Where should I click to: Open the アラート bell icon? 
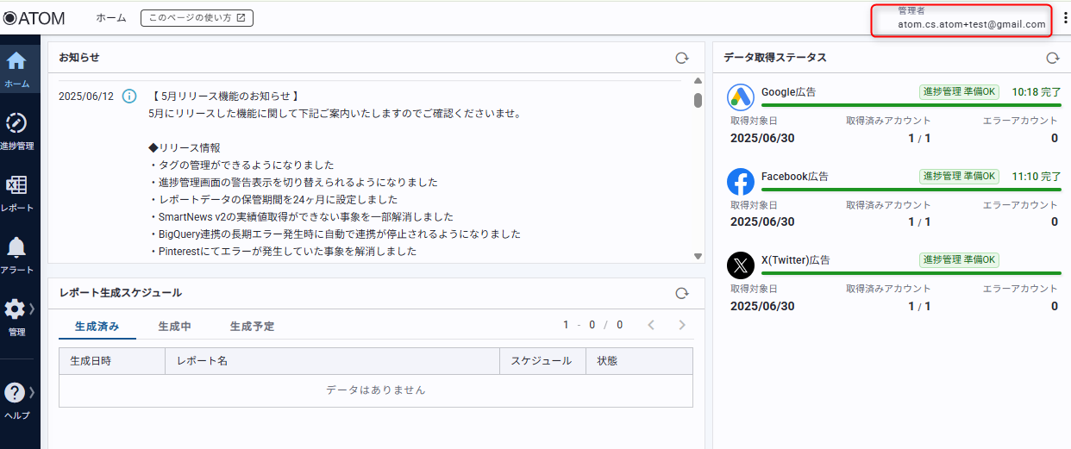pos(16,248)
